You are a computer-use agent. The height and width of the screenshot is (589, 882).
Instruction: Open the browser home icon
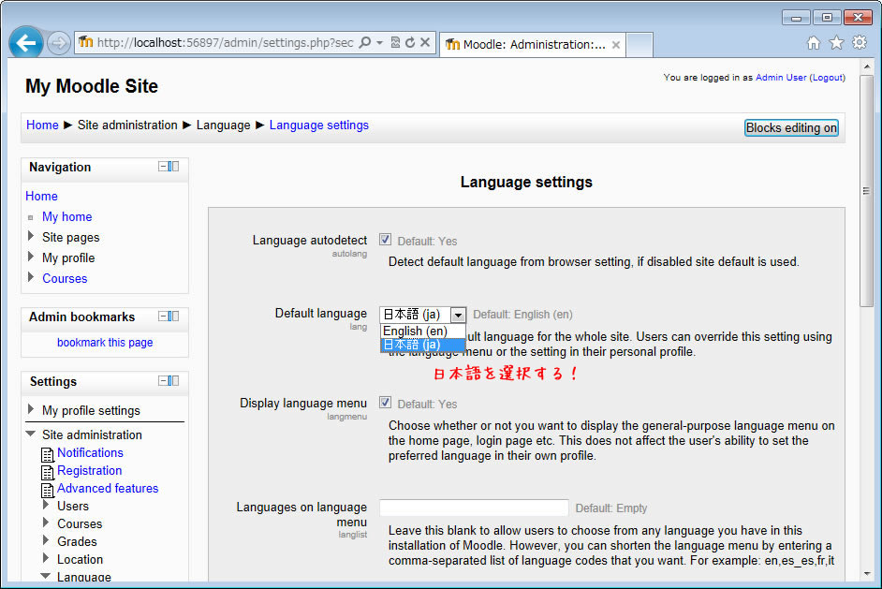tap(814, 43)
